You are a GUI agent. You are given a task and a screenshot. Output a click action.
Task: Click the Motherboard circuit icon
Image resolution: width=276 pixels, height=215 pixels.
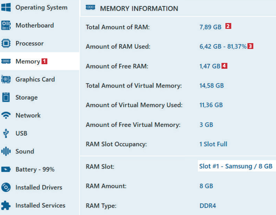(x=6, y=25)
